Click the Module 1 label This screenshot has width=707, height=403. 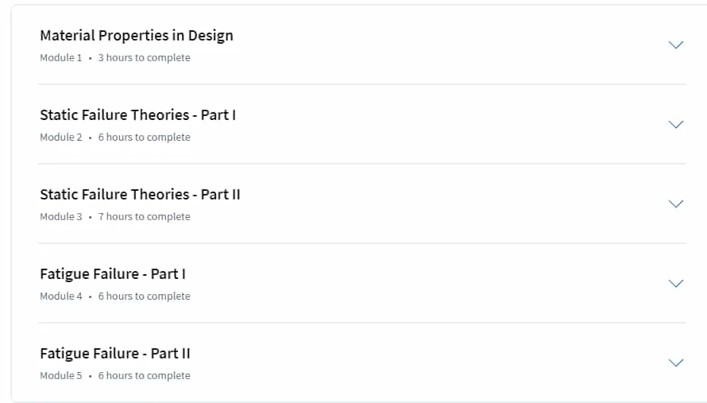pyautogui.click(x=61, y=58)
